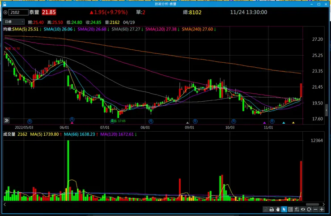This screenshot has height=216, width=331.
Task: Click the refresh chart icon
Action: [309, 209]
